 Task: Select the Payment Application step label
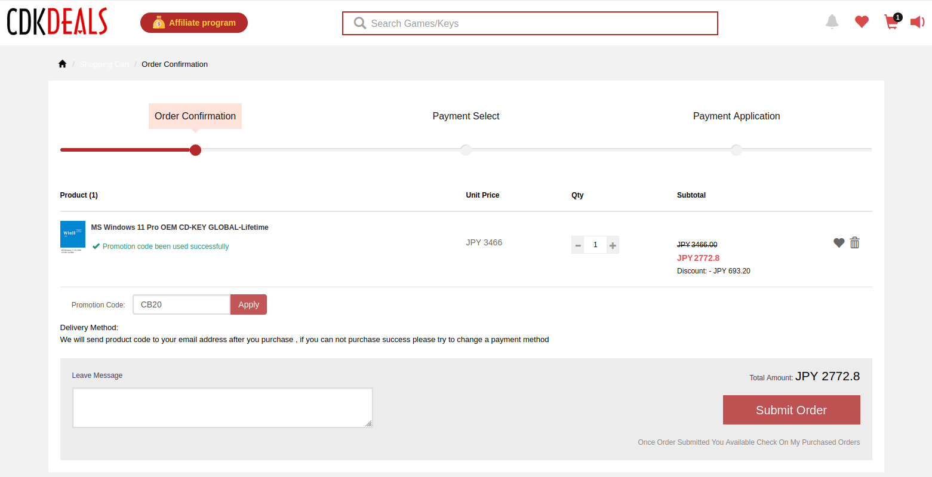[736, 116]
